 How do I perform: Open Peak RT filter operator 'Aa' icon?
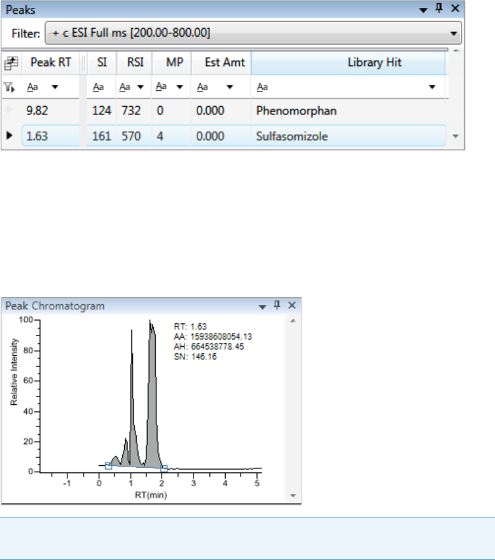[x=33, y=87]
